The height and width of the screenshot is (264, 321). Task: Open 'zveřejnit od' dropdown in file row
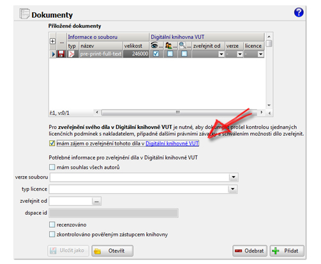click(x=221, y=54)
